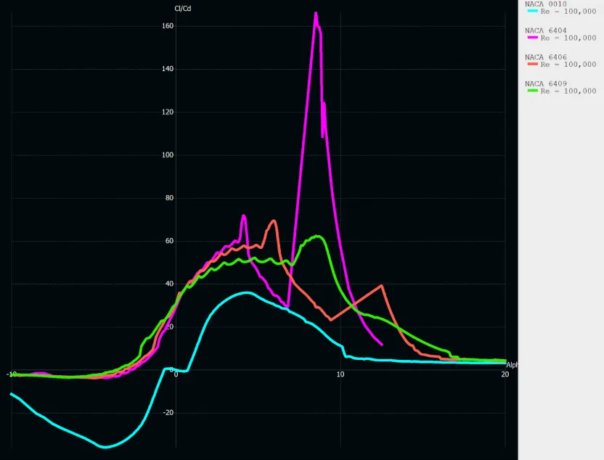Select the NACA 0010 legend title

click(x=546, y=4)
